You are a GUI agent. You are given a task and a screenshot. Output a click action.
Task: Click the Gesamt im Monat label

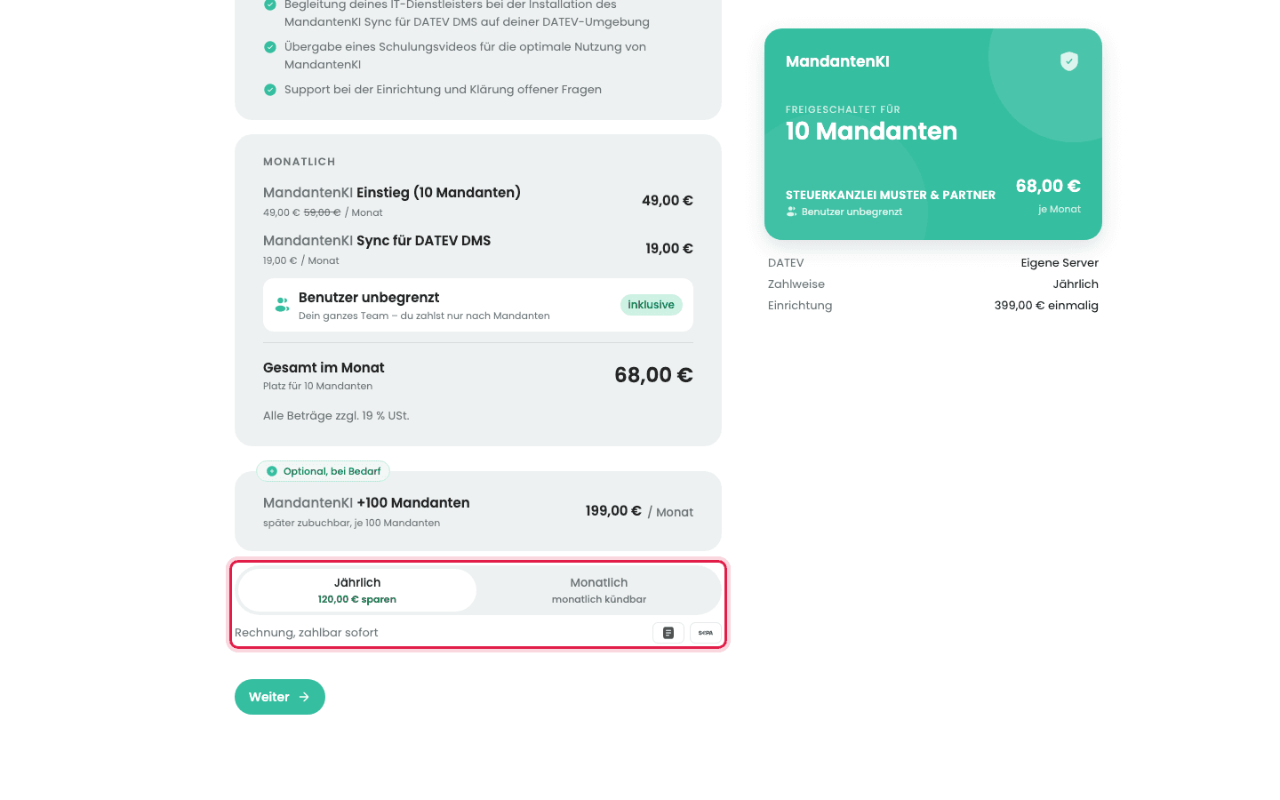pos(324,368)
